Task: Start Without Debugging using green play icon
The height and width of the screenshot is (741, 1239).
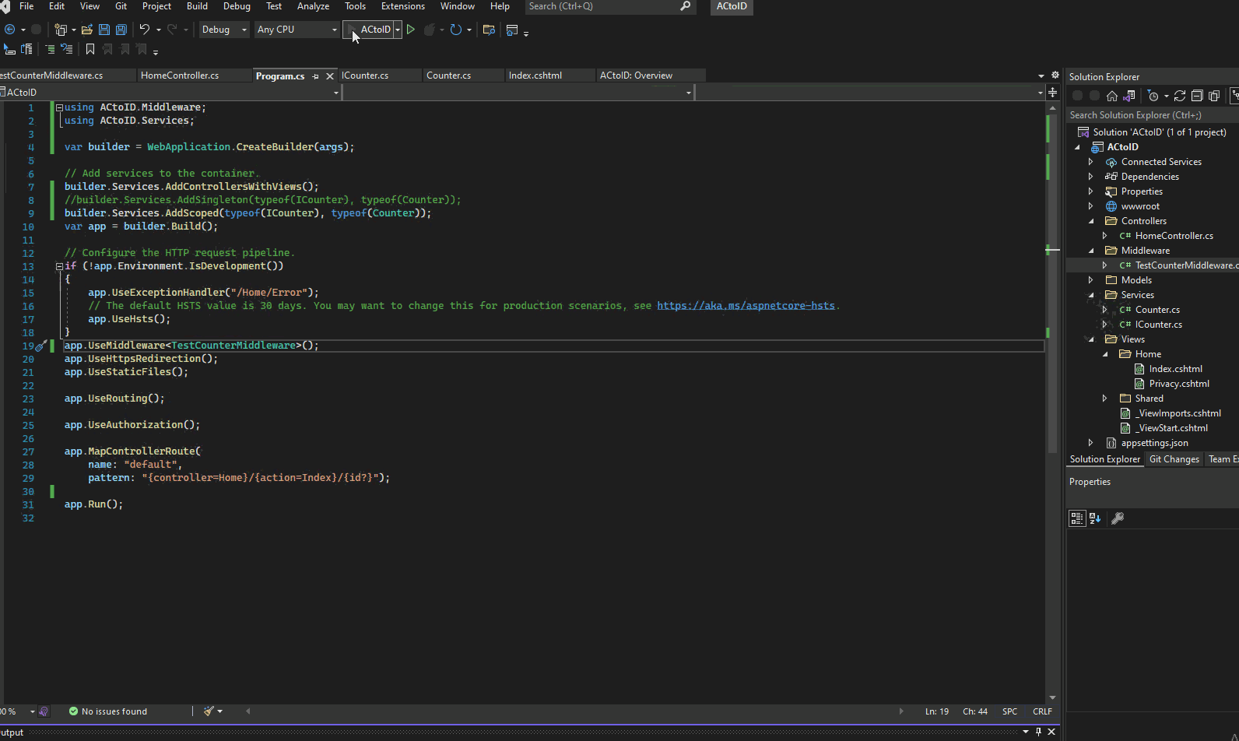Action: click(411, 30)
